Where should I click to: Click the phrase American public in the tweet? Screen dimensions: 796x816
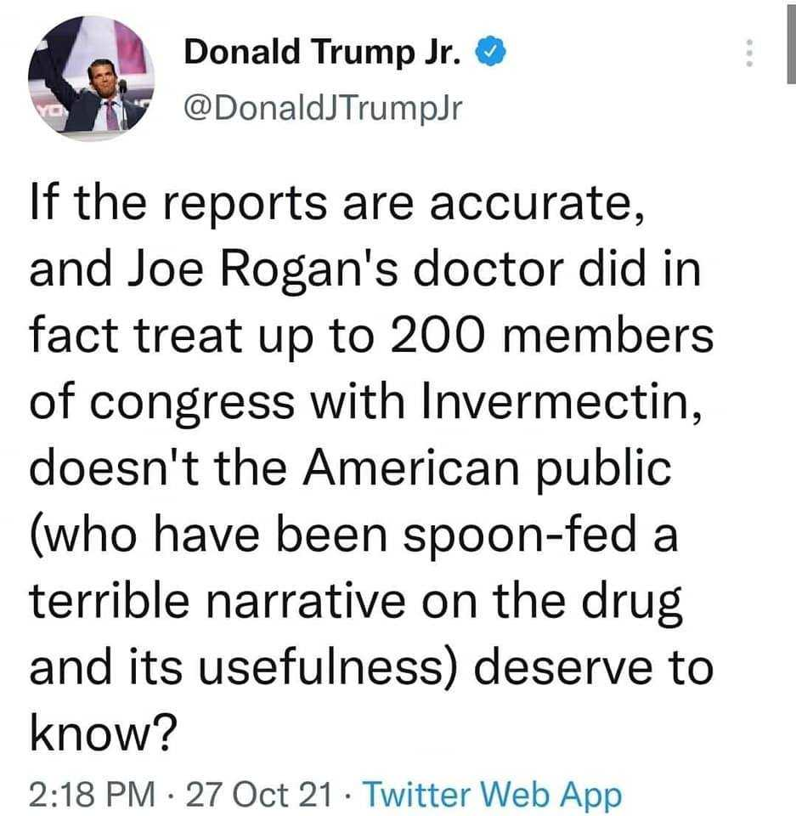click(x=487, y=470)
